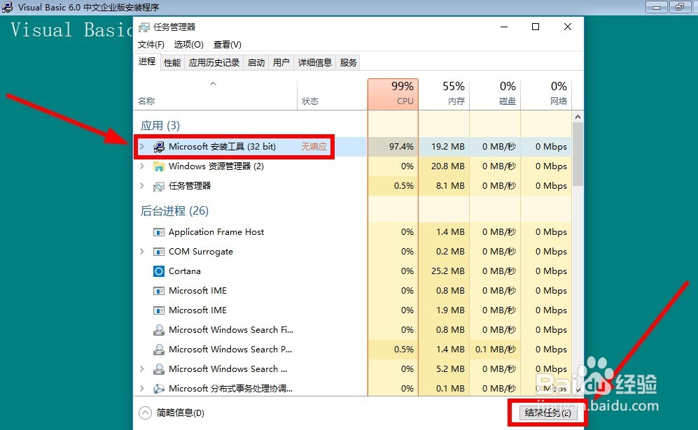Expand the Microsoft 分布式事务处理协调 entry
The height and width of the screenshot is (430, 698).
(x=142, y=388)
